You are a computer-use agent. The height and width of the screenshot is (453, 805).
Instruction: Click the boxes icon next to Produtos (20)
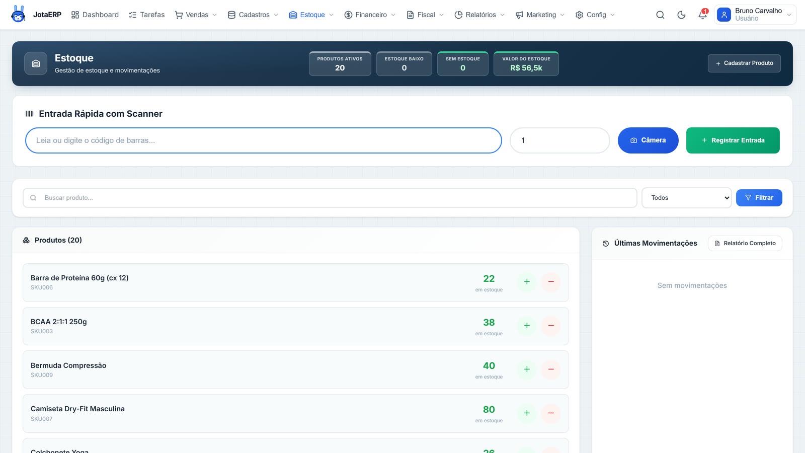26,240
